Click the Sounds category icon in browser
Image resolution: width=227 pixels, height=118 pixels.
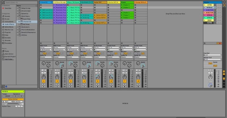coord(3,16)
